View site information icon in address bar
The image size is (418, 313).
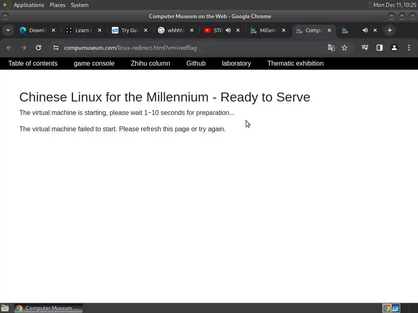coord(56,48)
